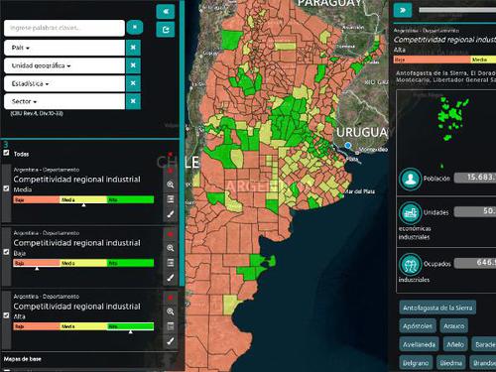Expand the right info panel with arrows icon
496x372 pixels.
point(403,10)
